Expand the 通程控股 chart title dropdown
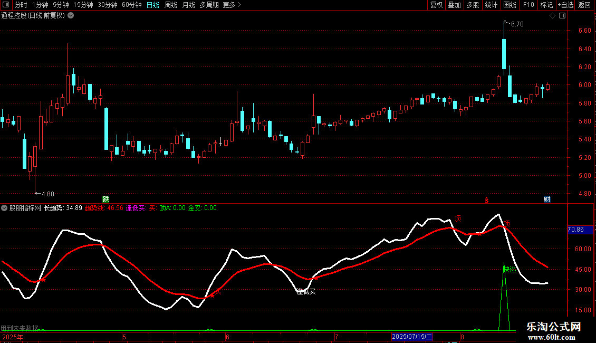 point(71,16)
